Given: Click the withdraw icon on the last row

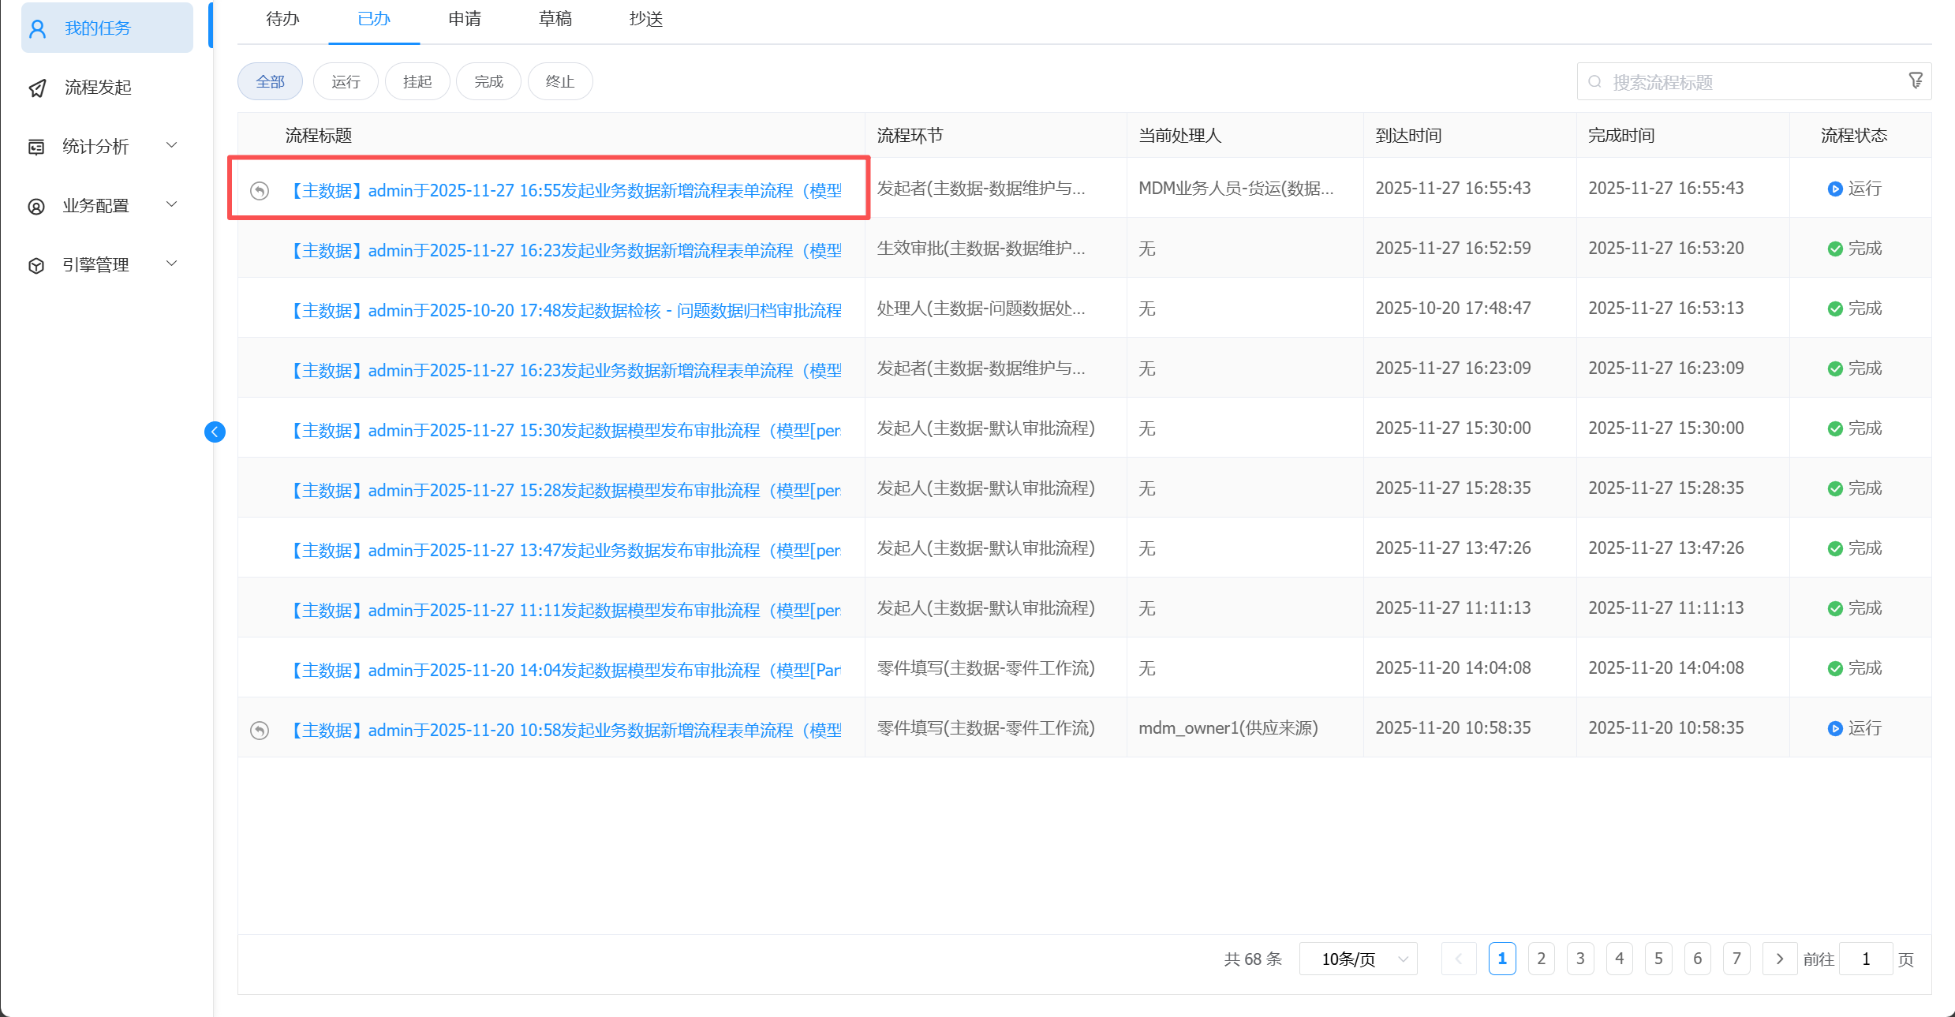Looking at the screenshot, I should 260,731.
